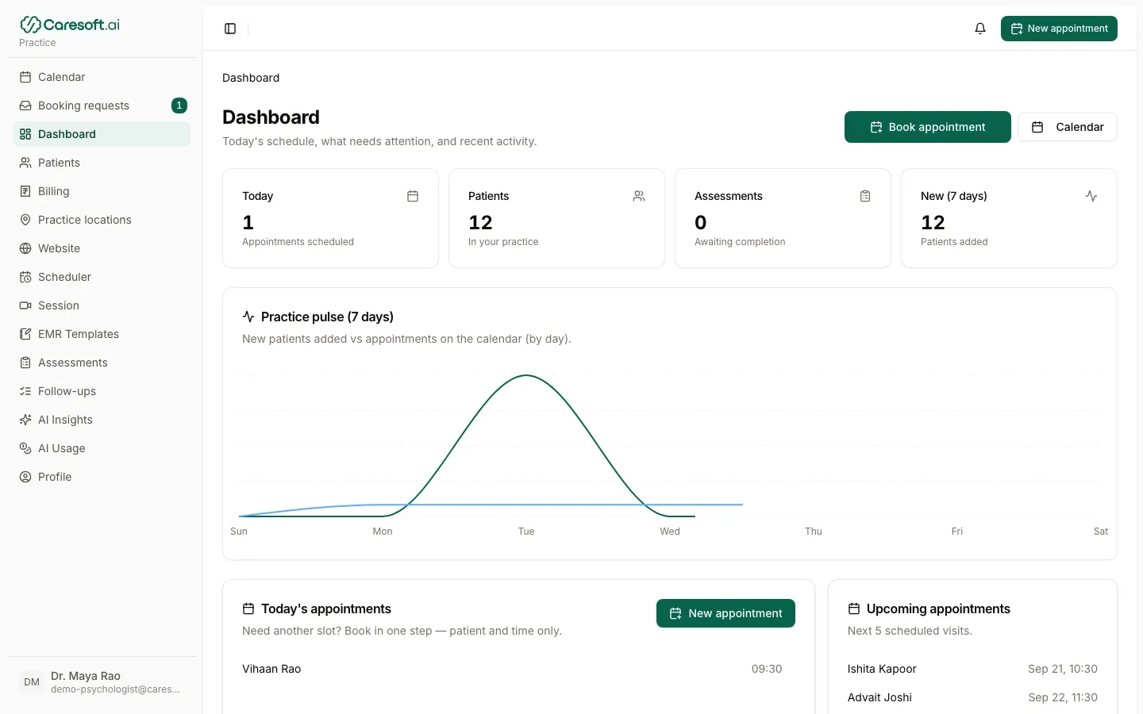Click the DM avatar
The image size is (1143, 714).
(32, 682)
